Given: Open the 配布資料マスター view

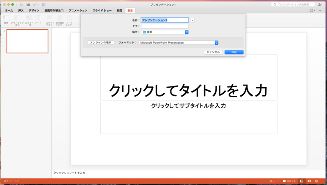Looking at the screenshot, I should pos(60,20).
